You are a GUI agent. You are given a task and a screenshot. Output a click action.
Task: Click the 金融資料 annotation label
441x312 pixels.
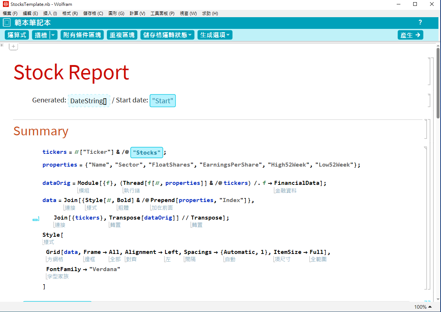286,190
